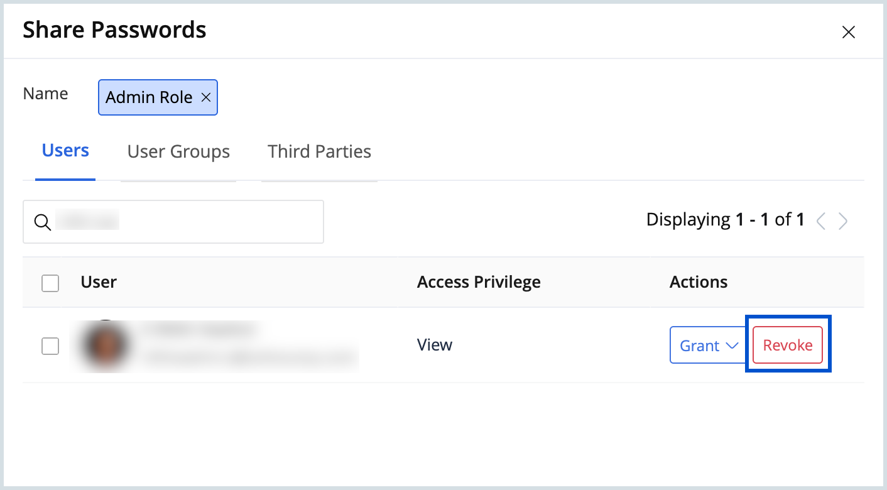Screen dimensions: 887x490
Task: Click the search magnifier icon
Action: [x=42, y=222]
